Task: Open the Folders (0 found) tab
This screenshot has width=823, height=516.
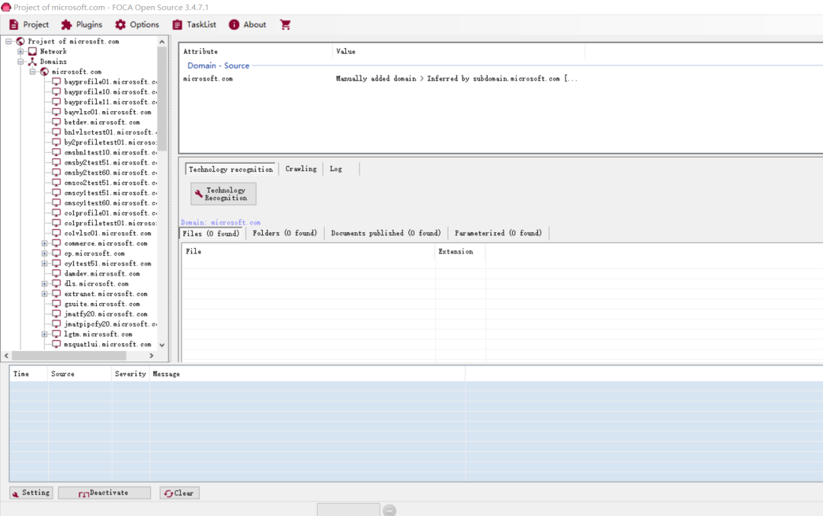Action: pos(284,234)
